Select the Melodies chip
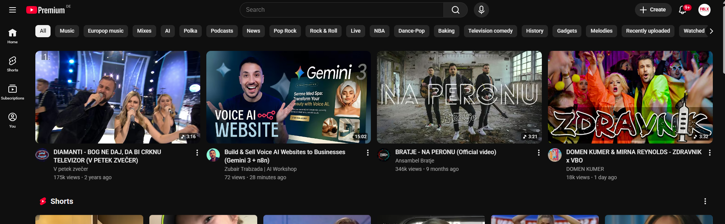 coord(602,31)
